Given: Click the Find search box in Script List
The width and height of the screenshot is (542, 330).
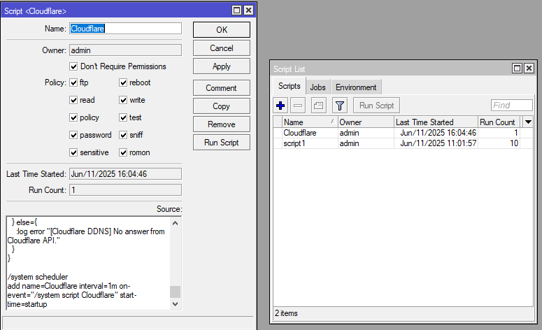Looking at the screenshot, I should [x=512, y=105].
